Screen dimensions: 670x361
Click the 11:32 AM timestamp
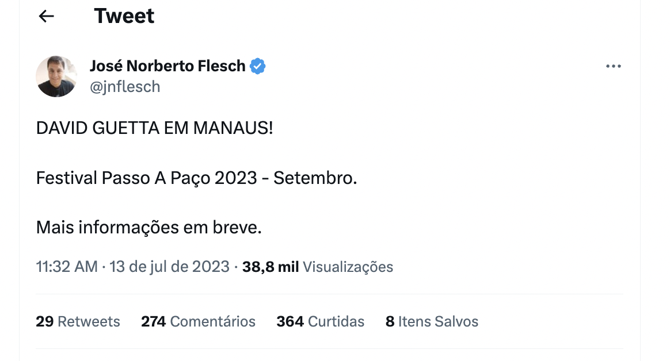[x=66, y=267]
